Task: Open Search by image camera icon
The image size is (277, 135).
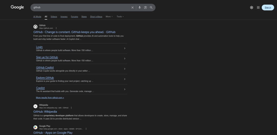Action: tap(146, 8)
